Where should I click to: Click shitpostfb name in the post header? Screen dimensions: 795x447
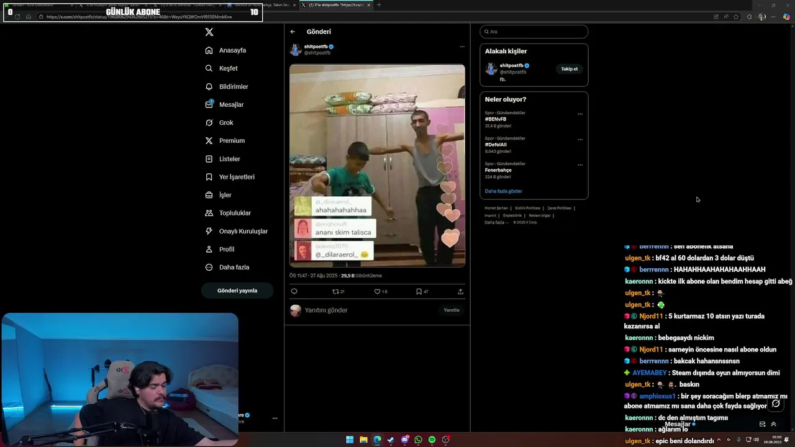coord(316,47)
